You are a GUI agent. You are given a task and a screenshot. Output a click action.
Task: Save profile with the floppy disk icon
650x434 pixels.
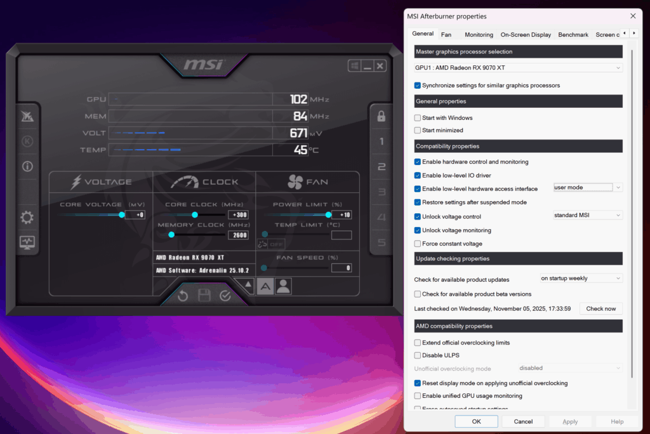click(204, 296)
